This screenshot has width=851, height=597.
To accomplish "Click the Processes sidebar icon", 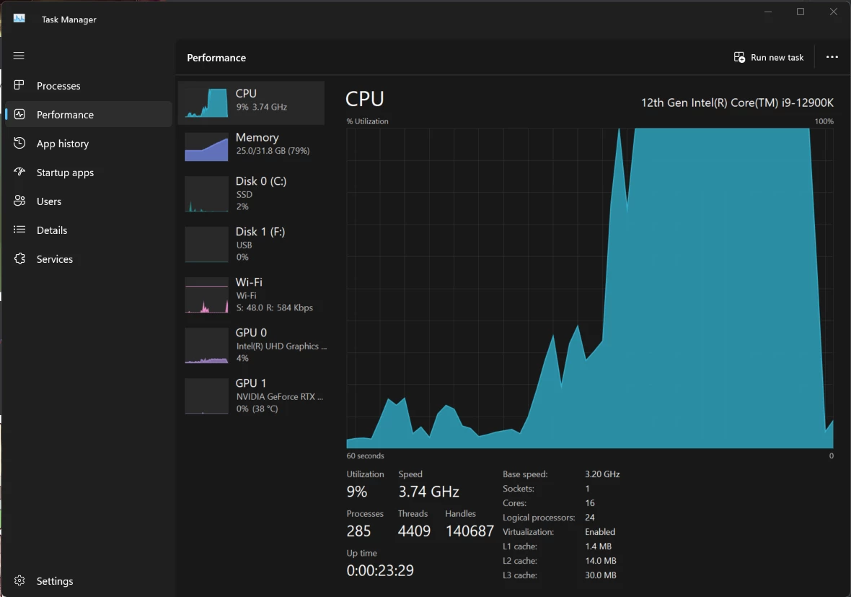I will pos(19,85).
